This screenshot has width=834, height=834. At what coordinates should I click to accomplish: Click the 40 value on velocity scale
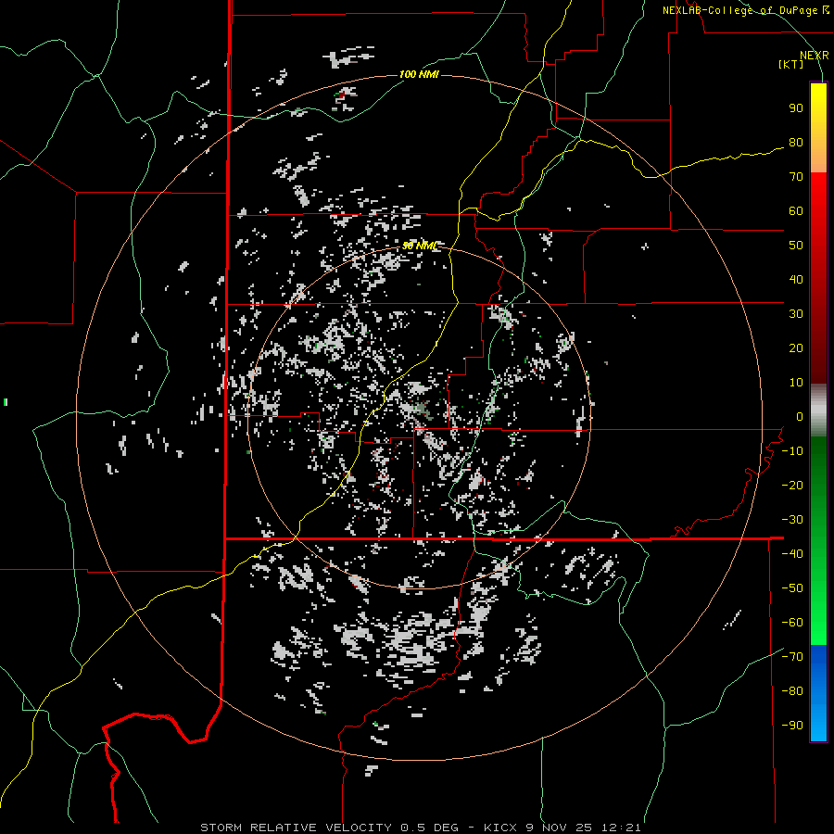[x=796, y=280]
